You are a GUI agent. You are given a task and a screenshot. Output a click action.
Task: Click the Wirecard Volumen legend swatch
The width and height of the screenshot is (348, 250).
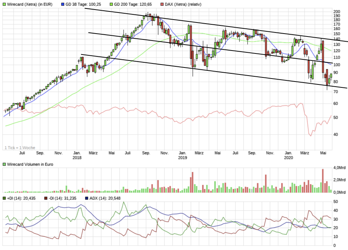(x=4, y=164)
